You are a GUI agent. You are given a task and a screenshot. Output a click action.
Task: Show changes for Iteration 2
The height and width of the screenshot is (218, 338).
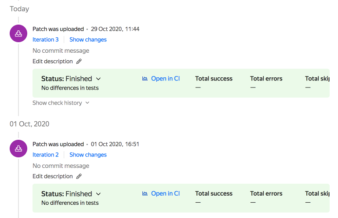click(88, 155)
